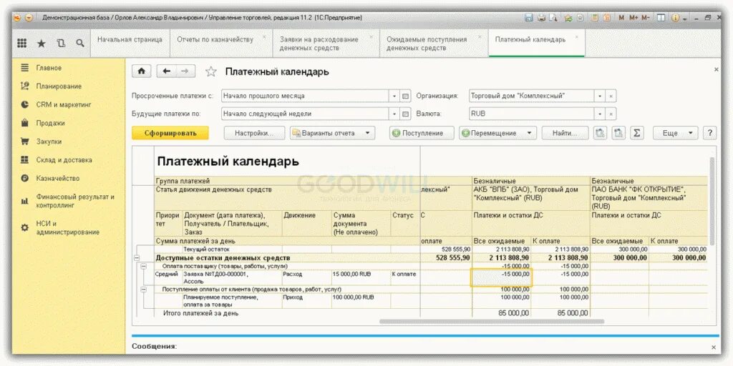
Task: Go back with the left arrow button
Action: pyautogui.click(x=166, y=71)
